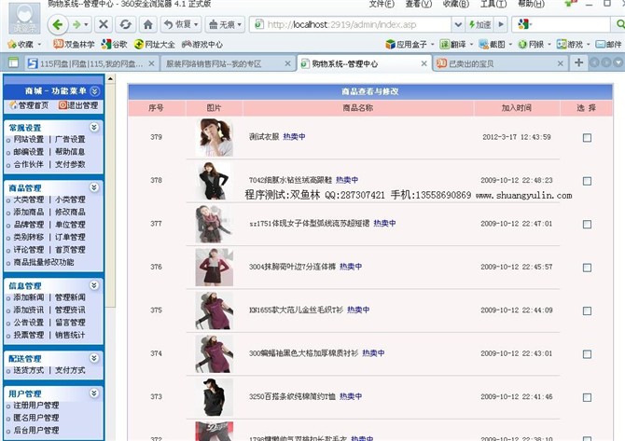This screenshot has width=625, height=441.
Task: Open 添加商品 in sidebar
Action: tap(28, 212)
